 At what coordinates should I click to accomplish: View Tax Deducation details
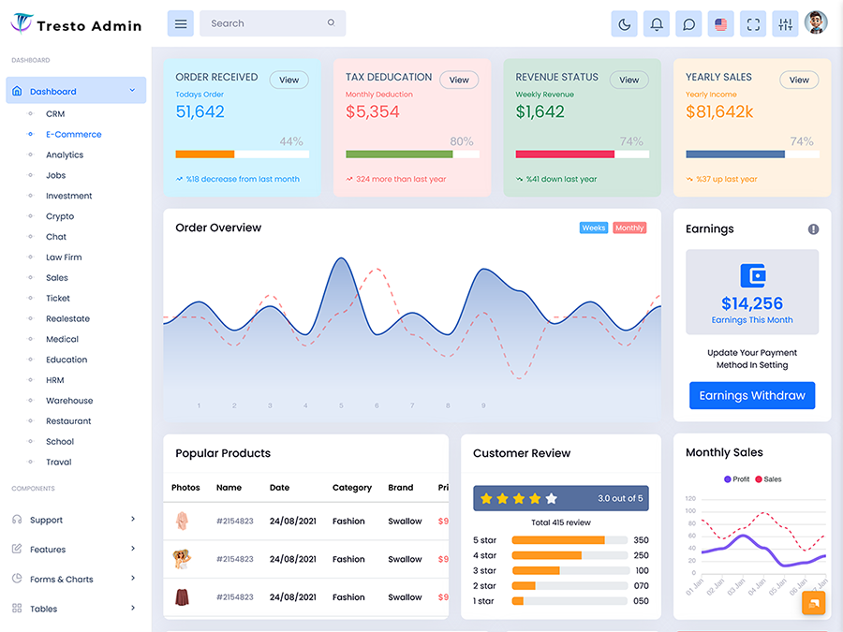459,80
